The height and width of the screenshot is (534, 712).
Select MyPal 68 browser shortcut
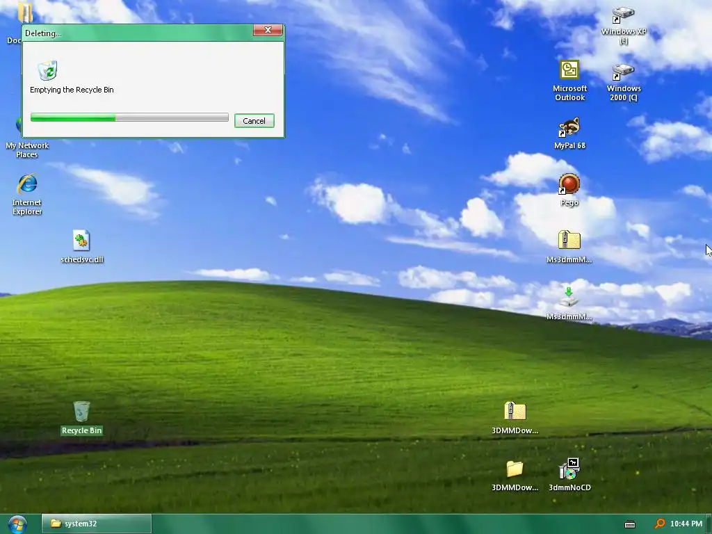coord(569,133)
